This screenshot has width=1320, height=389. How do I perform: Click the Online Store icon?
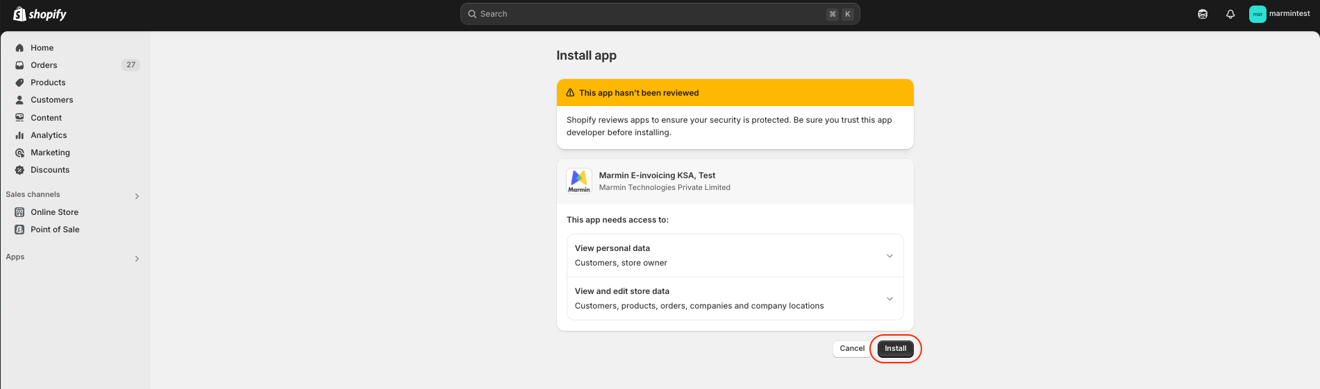[x=19, y=212]
